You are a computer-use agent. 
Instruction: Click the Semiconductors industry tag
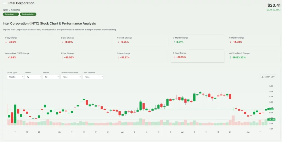pos(28,14)
